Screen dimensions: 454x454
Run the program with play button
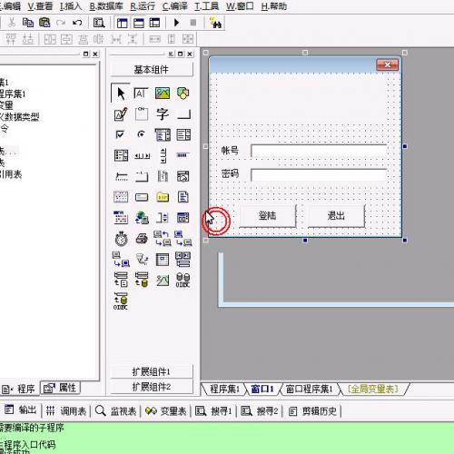176,23
